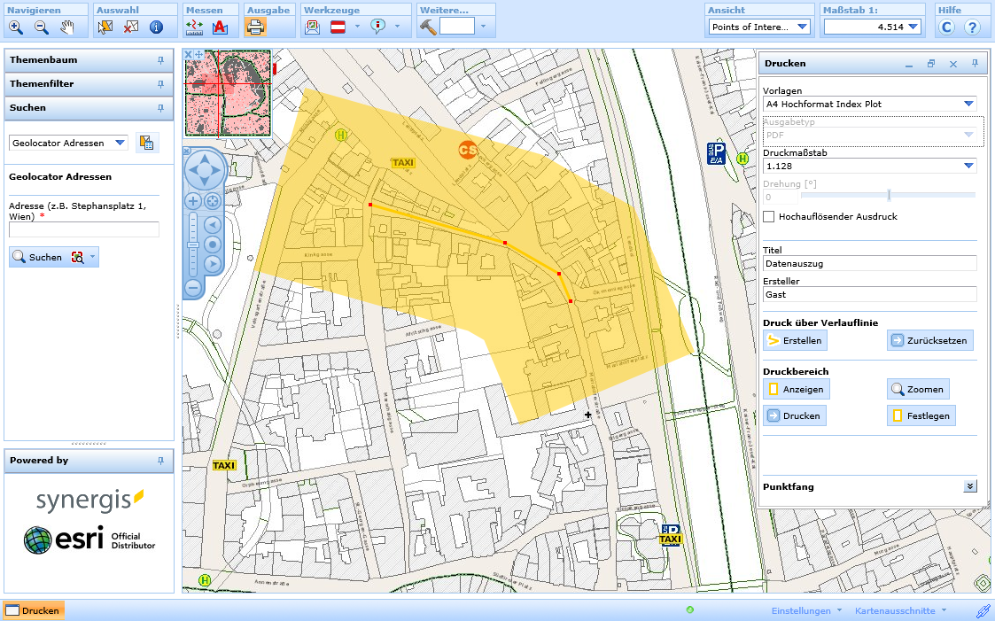Click the Adresse search input field

coord(84,229)
